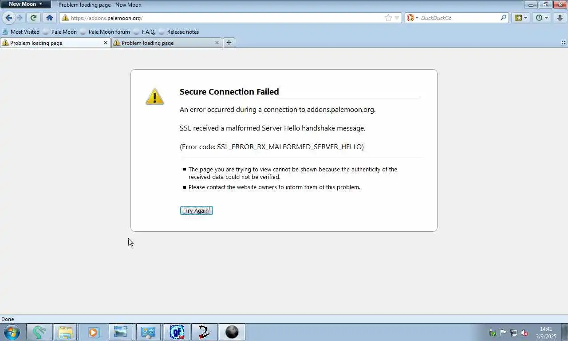
Task: Close the second Problem loading page tab
Action: coord(217,43)
